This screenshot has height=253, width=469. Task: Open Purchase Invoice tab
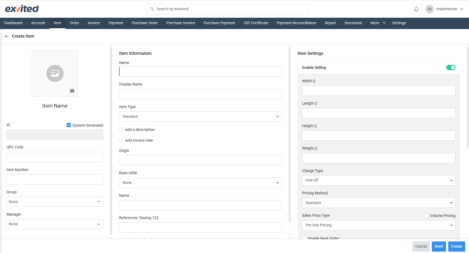[x=181, y=23]
